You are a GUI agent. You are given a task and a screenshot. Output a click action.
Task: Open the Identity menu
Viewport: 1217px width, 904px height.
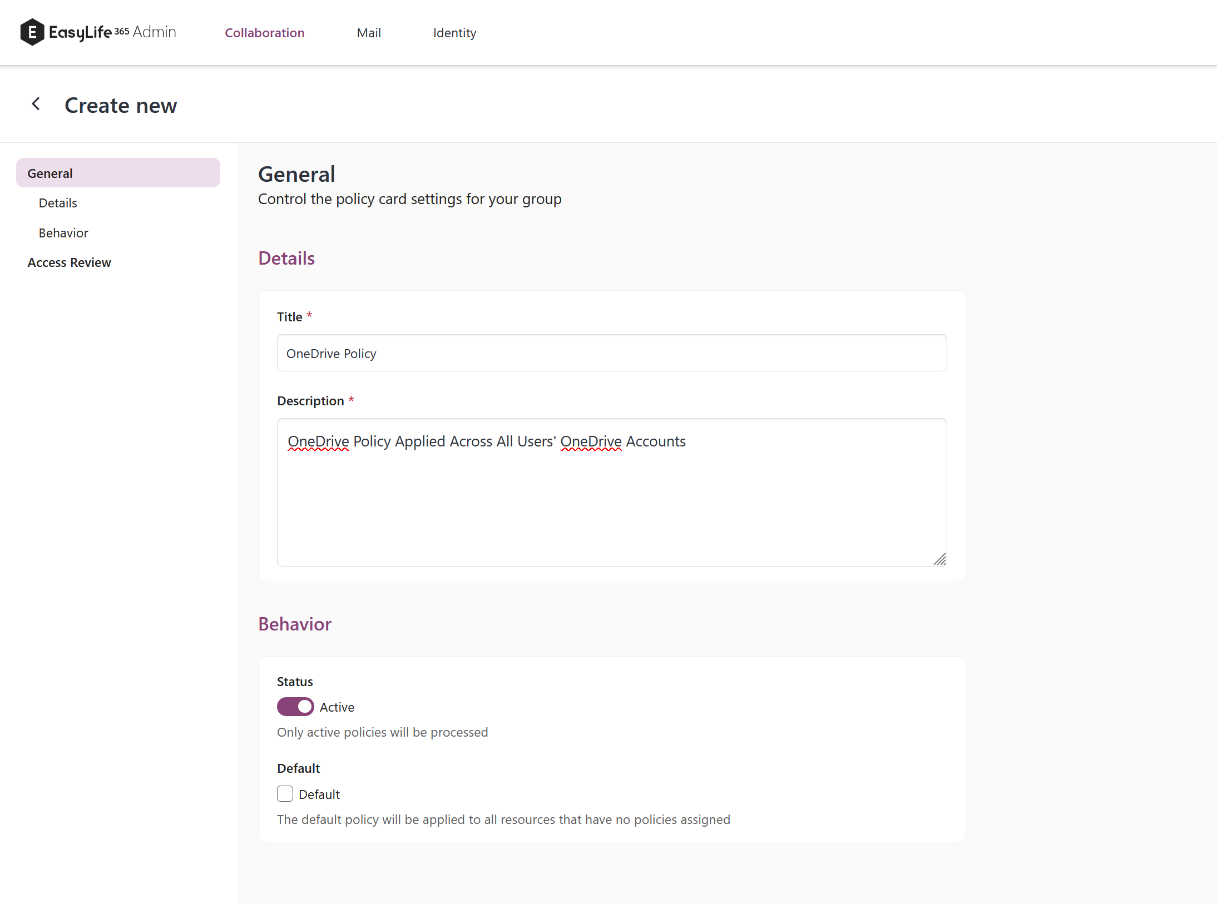tap(454, 33)
